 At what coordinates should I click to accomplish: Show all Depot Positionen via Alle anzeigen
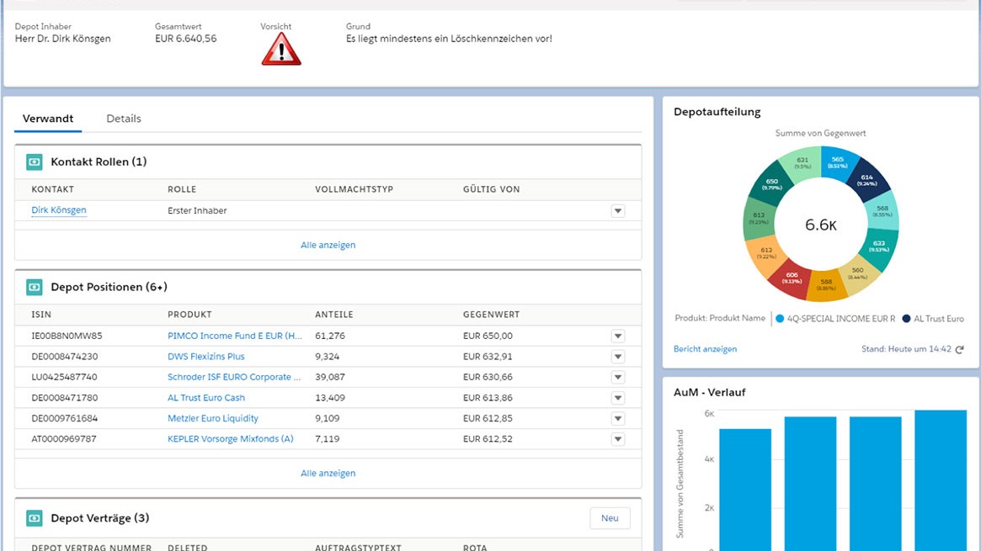(x=328, y=473)
